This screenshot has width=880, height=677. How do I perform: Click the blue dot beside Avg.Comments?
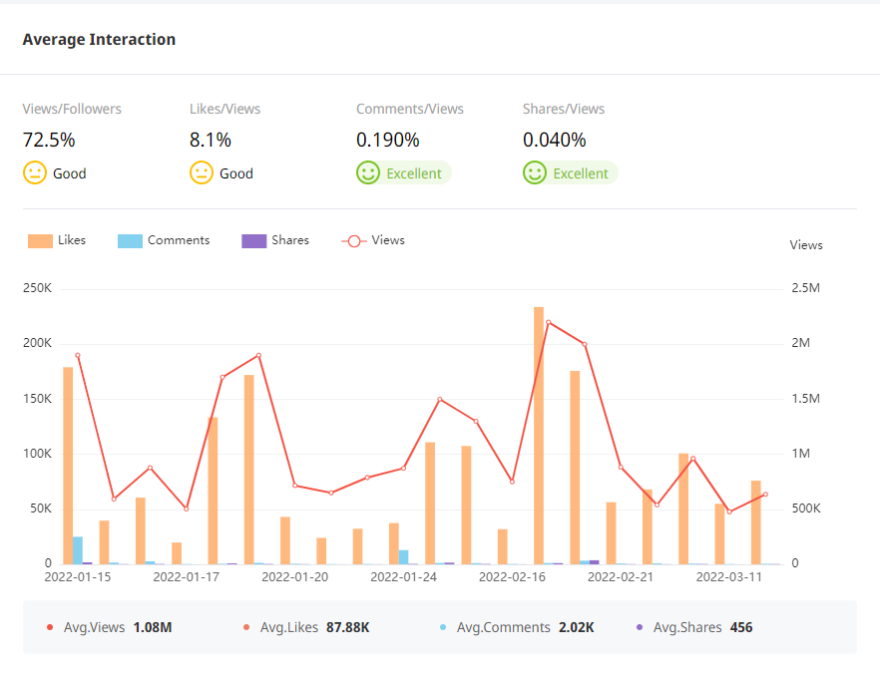coord(443,628)
